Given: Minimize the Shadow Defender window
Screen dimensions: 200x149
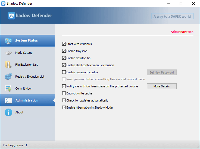Looking at the screenshot, I should [x=169, y=4].
